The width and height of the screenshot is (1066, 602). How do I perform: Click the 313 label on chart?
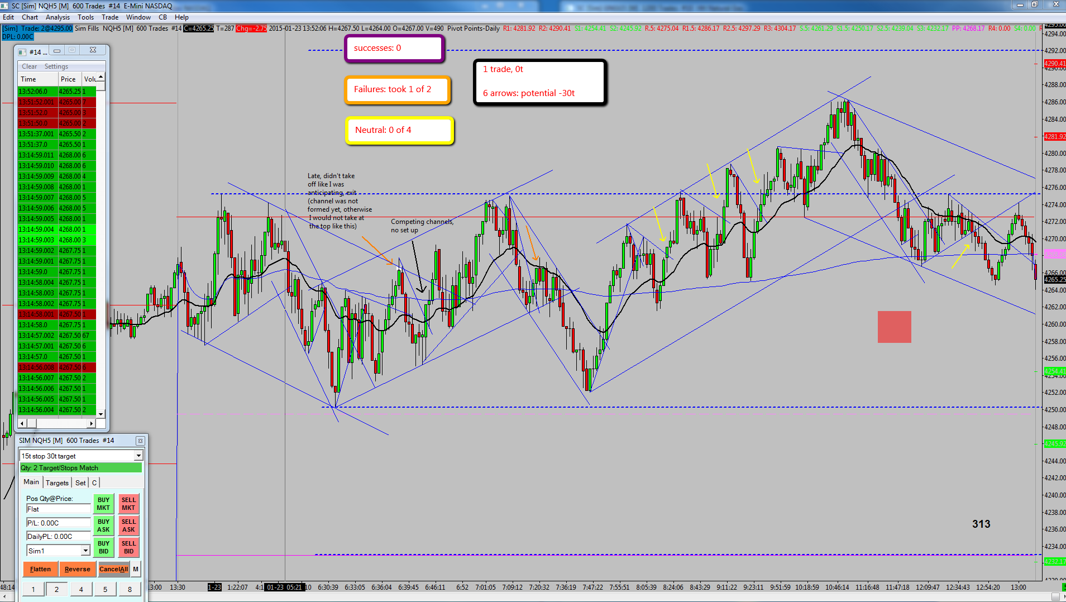coord(981,524)
